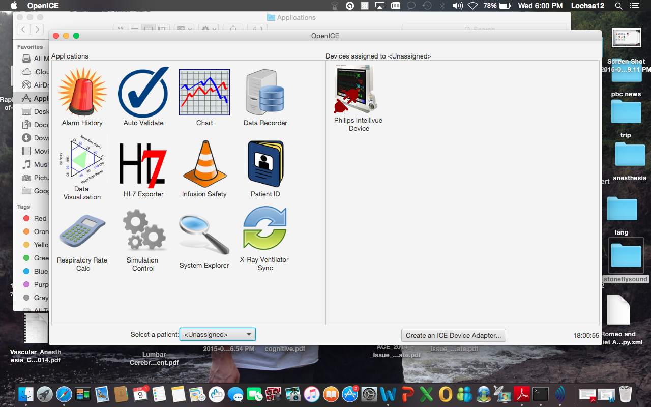Open Trash in the Dock
The width and height of the screenshot is (651, 407).
click(x=625, y=394)
